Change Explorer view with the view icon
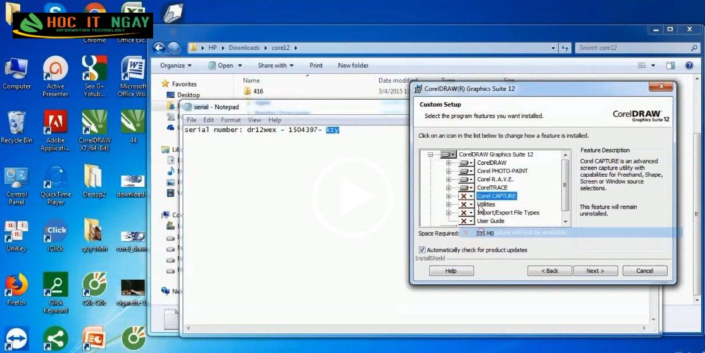 pyautogui.click(x=642, y=66)
